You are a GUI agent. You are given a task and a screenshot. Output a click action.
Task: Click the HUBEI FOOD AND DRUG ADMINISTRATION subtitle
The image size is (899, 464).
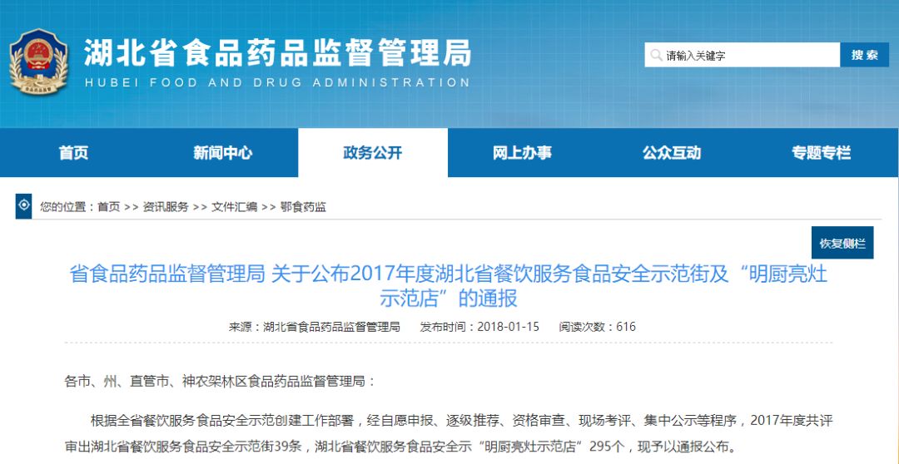click(x=277, y=83)
